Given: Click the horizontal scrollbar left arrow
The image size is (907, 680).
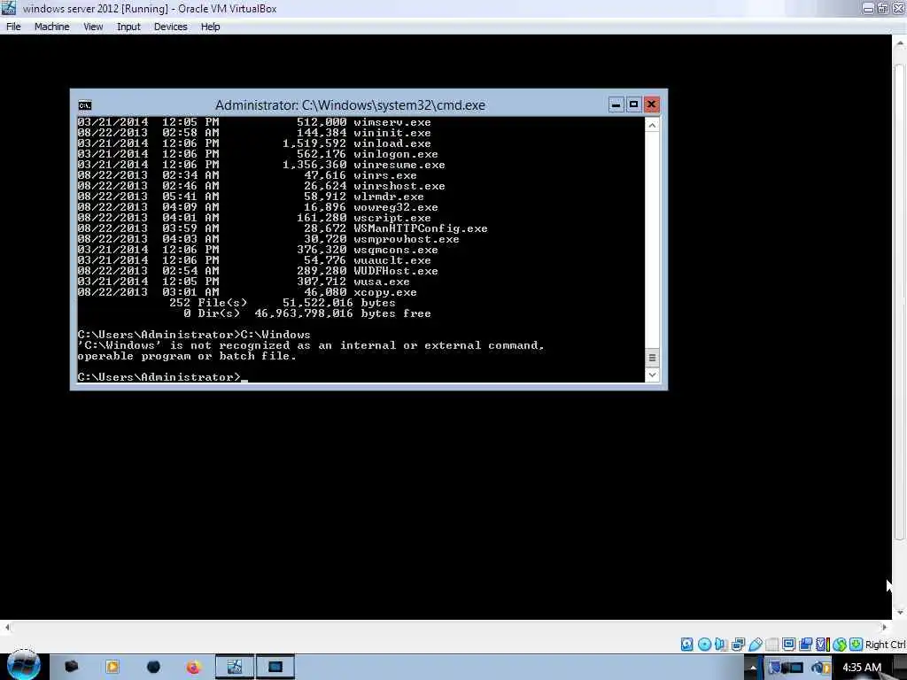Looking at the screenshot, I should (7, 628).
